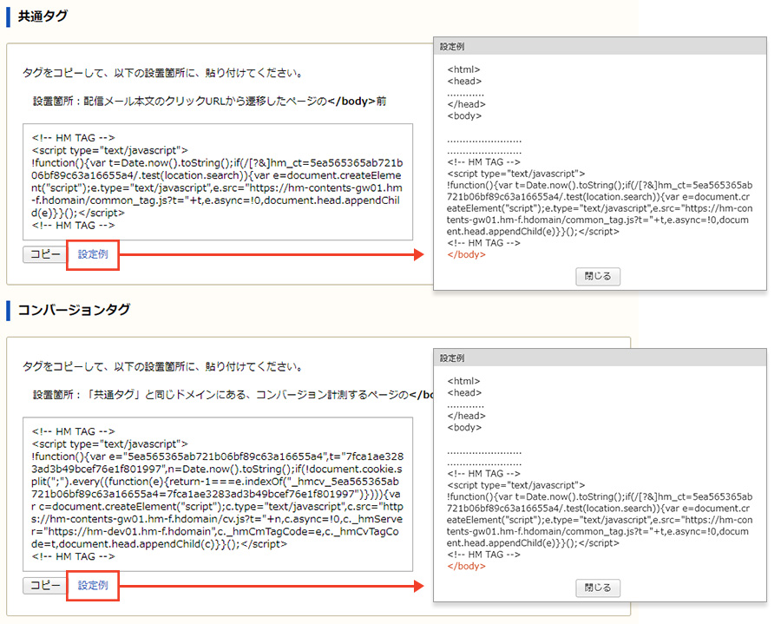The image size is (781, 624).
Task: Click タグをコピーして text in 共通タグ panel
Action: coord(162,73)
